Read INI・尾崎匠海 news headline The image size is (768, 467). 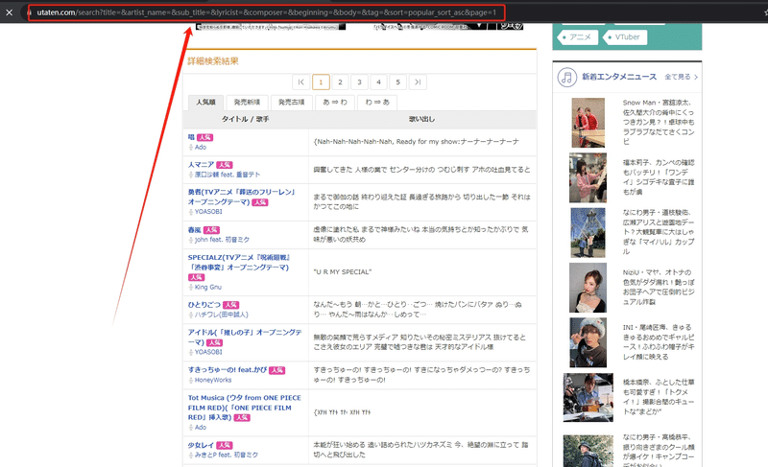(x=658, y=341)
